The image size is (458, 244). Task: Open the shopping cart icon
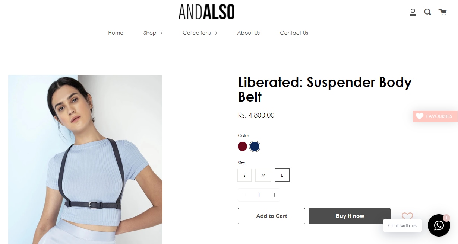coord(442,12)
